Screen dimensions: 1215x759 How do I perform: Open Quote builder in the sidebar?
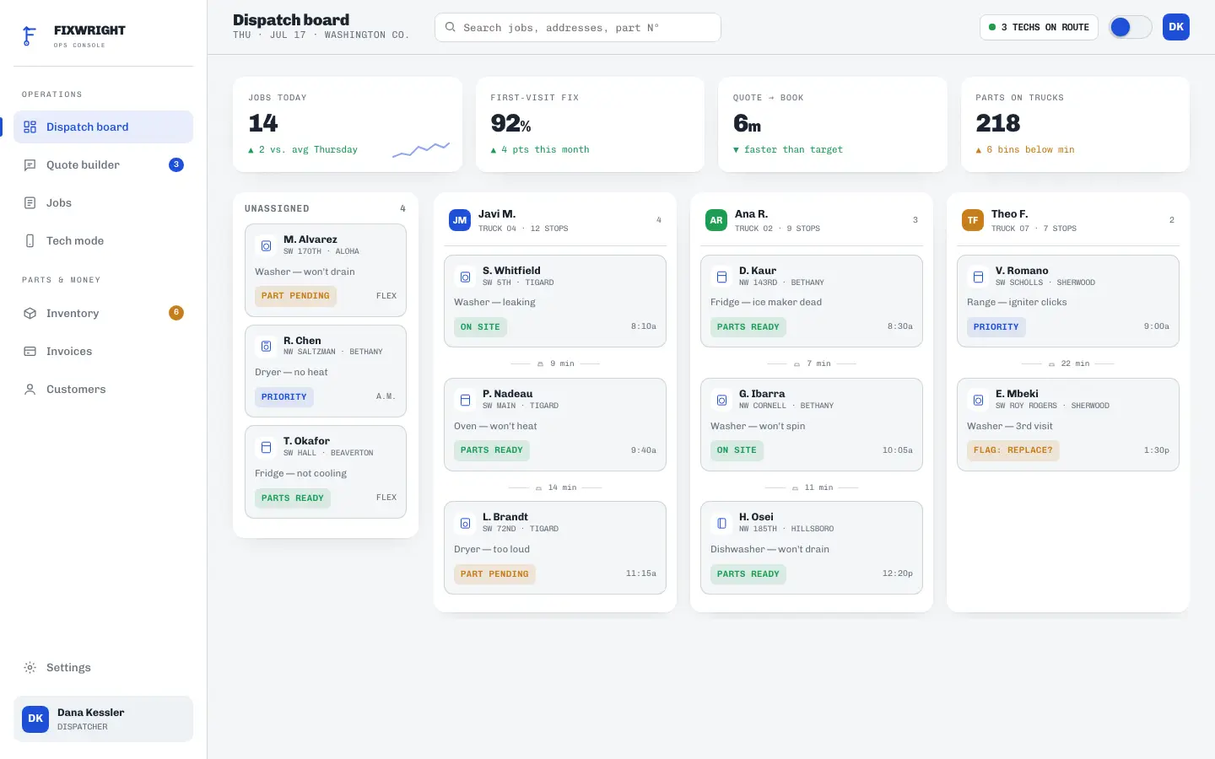[103, 165]
